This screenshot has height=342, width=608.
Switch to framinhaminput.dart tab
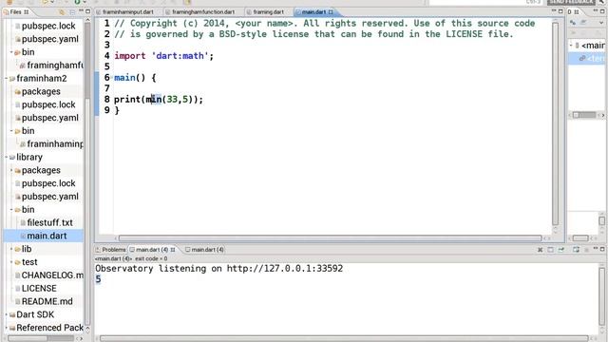[124, 12]
